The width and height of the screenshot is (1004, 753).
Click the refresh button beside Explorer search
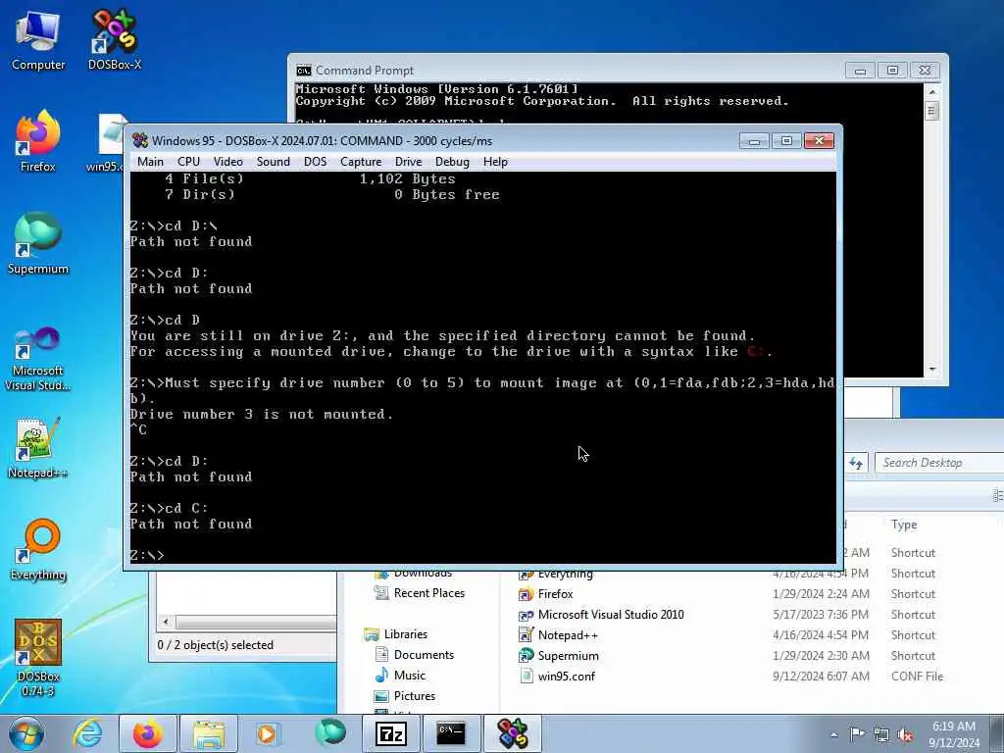click(x=856, y=463)
